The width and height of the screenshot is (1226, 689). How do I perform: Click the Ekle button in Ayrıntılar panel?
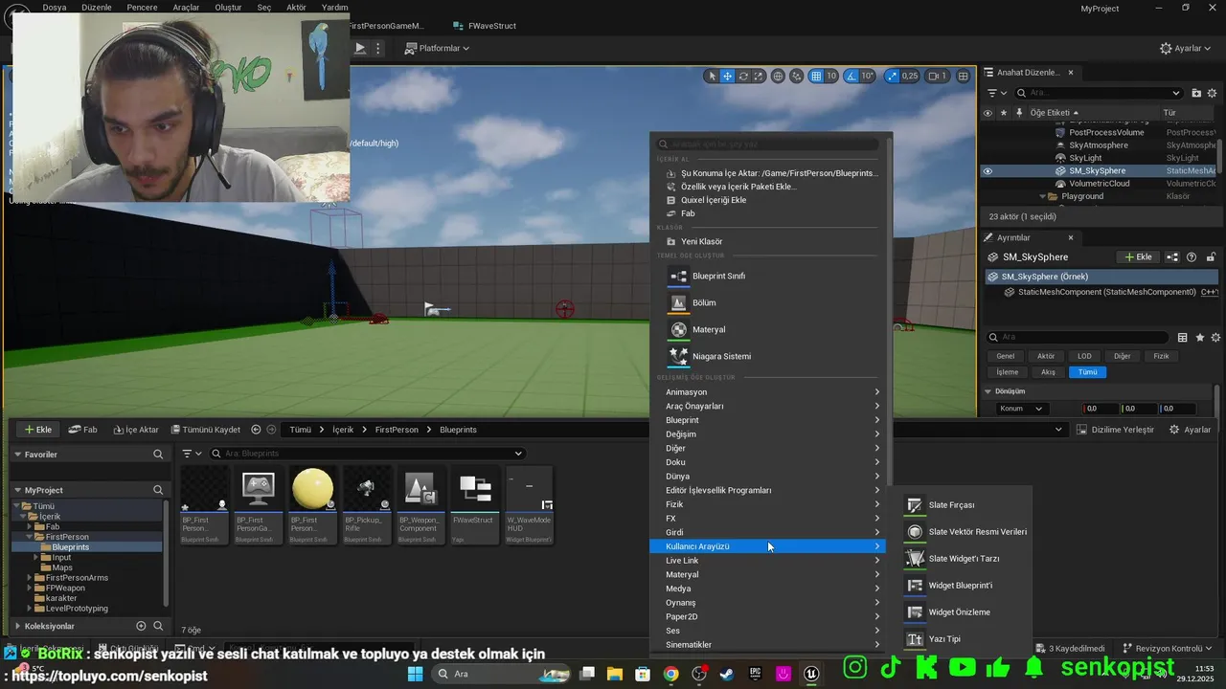[x=1138, y=256]
